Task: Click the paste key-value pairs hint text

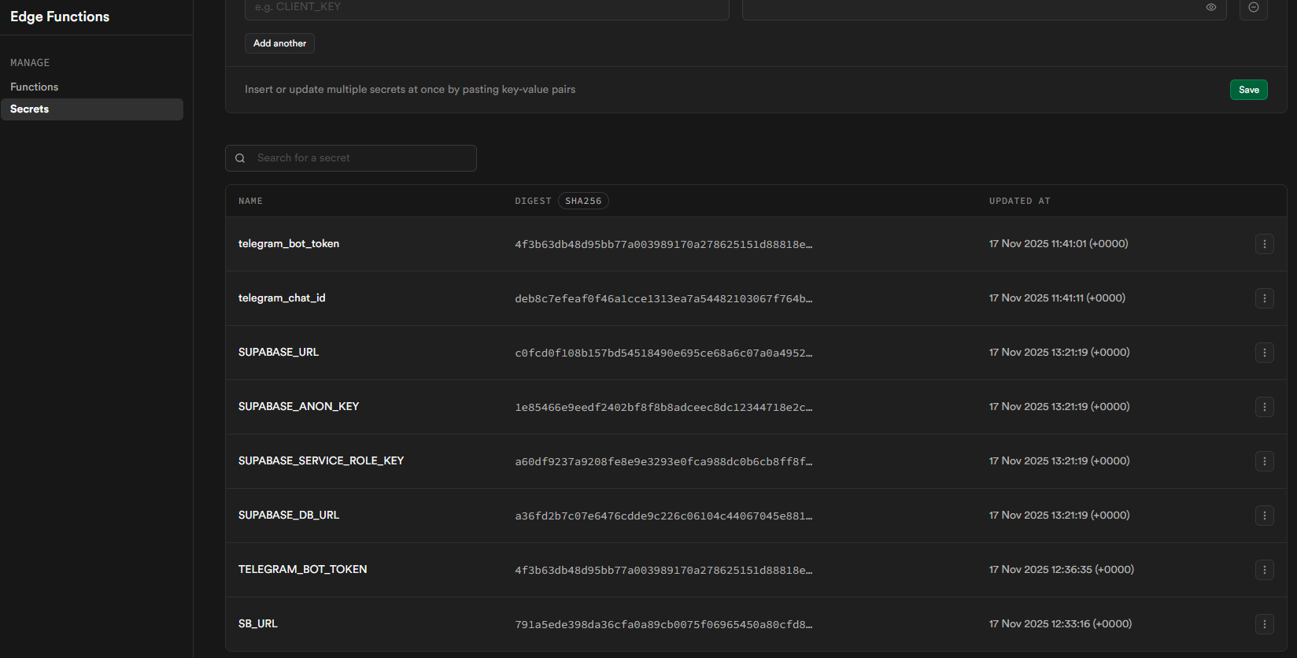Action: click(410, 90)
